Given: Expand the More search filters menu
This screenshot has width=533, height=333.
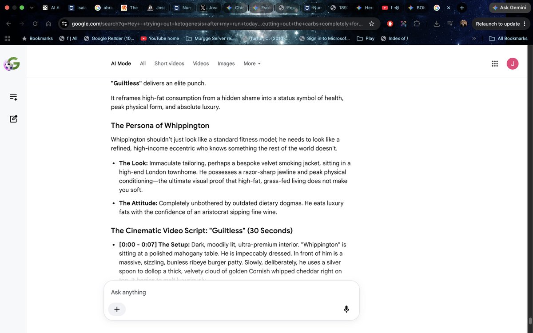Looking at the screenshot, I should pyautogui.click(x=252, y=63).
